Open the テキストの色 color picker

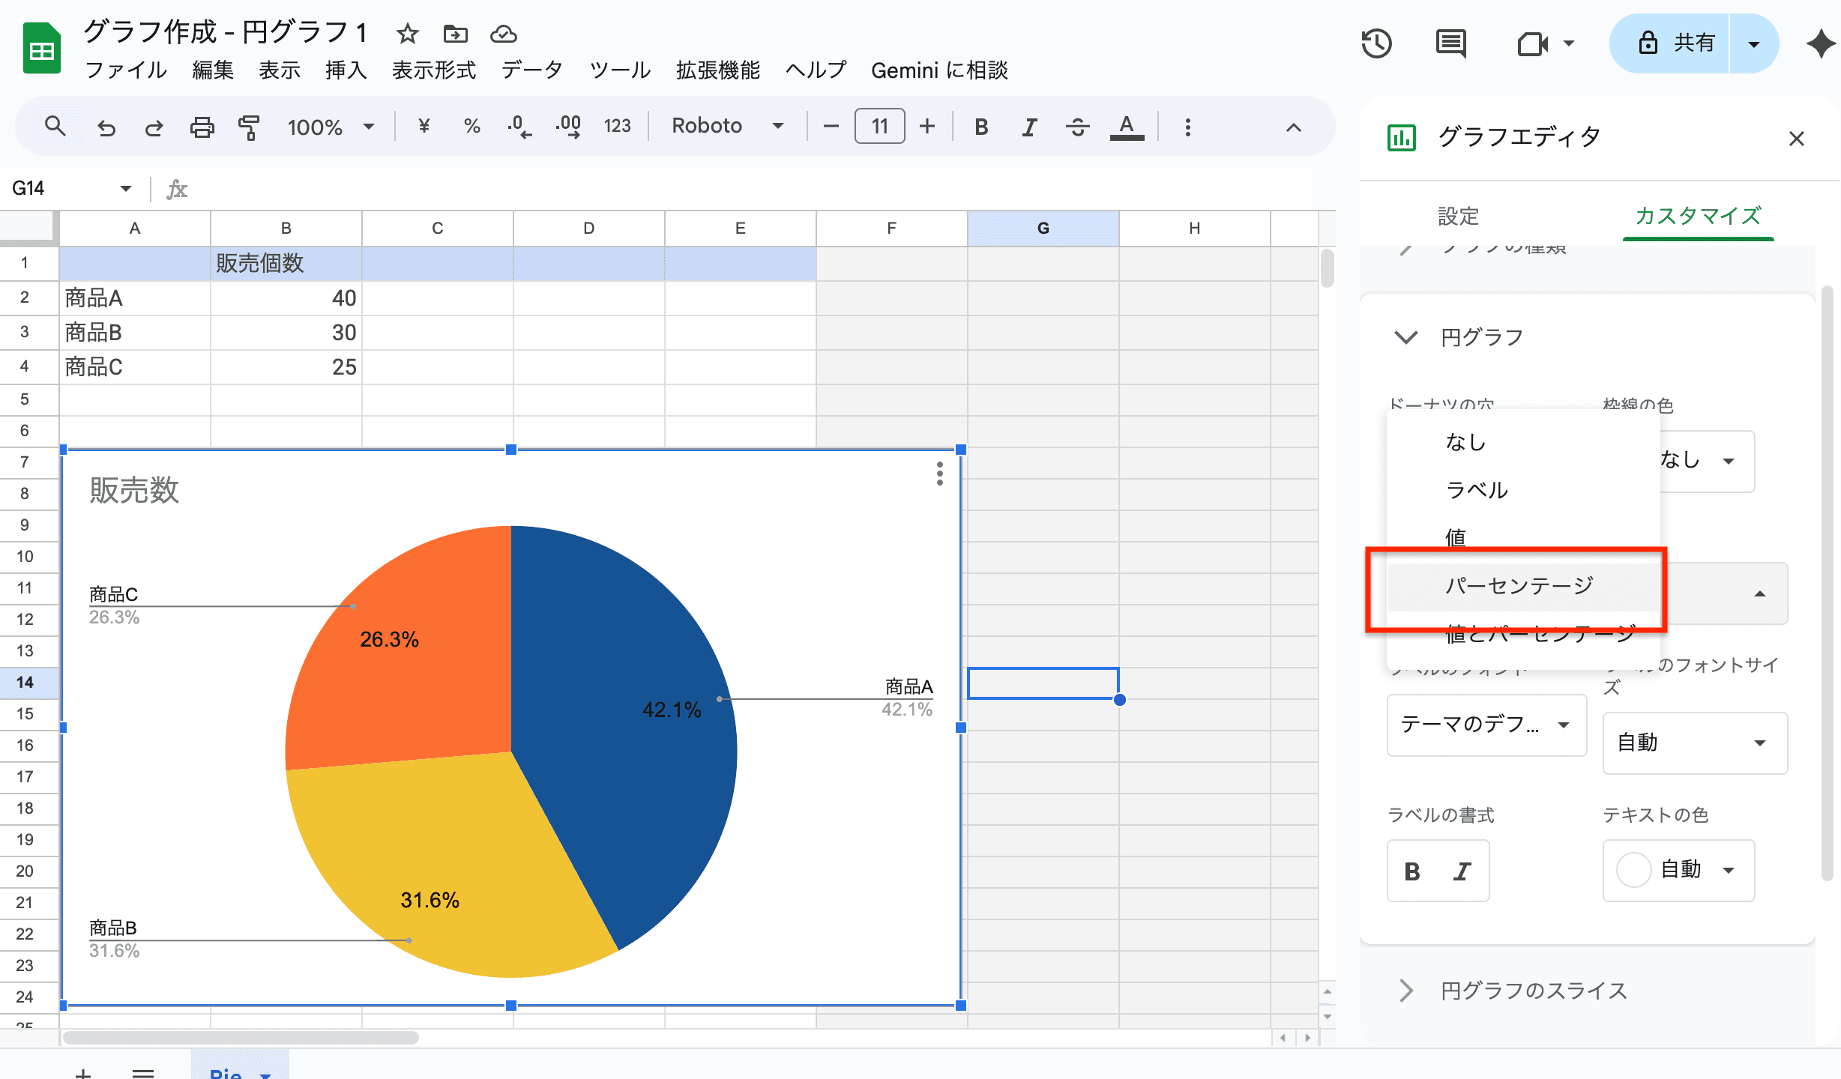[1678, 871]
